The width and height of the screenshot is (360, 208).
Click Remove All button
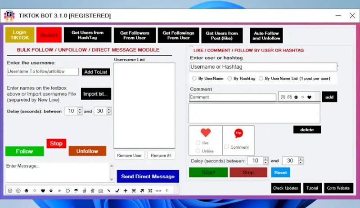click(161, 155)
